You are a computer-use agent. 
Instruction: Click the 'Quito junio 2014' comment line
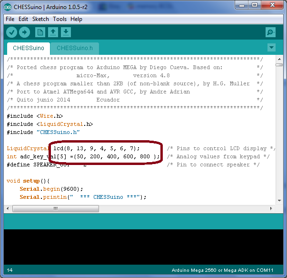(135, 100)
